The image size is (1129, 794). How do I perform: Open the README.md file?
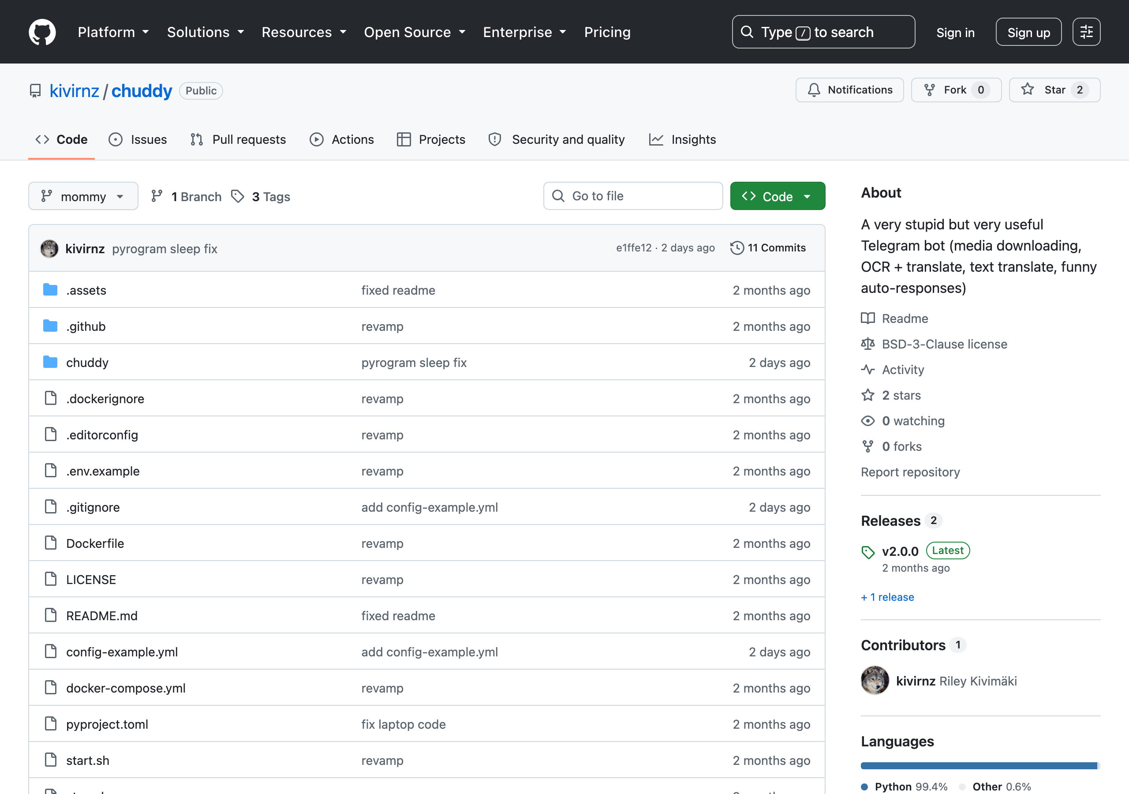102,615
